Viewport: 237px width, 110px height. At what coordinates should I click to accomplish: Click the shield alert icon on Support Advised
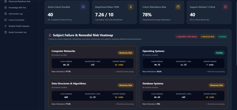[x=225, y=7]
